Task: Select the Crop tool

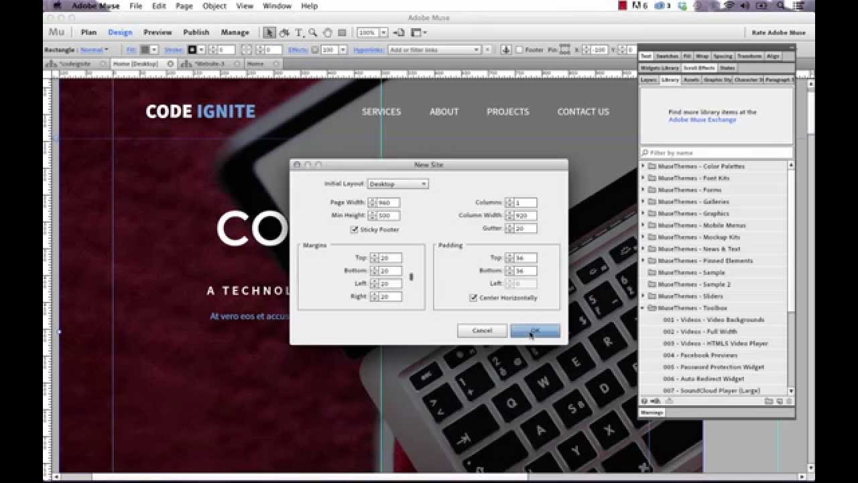Action: coord(284,32)
